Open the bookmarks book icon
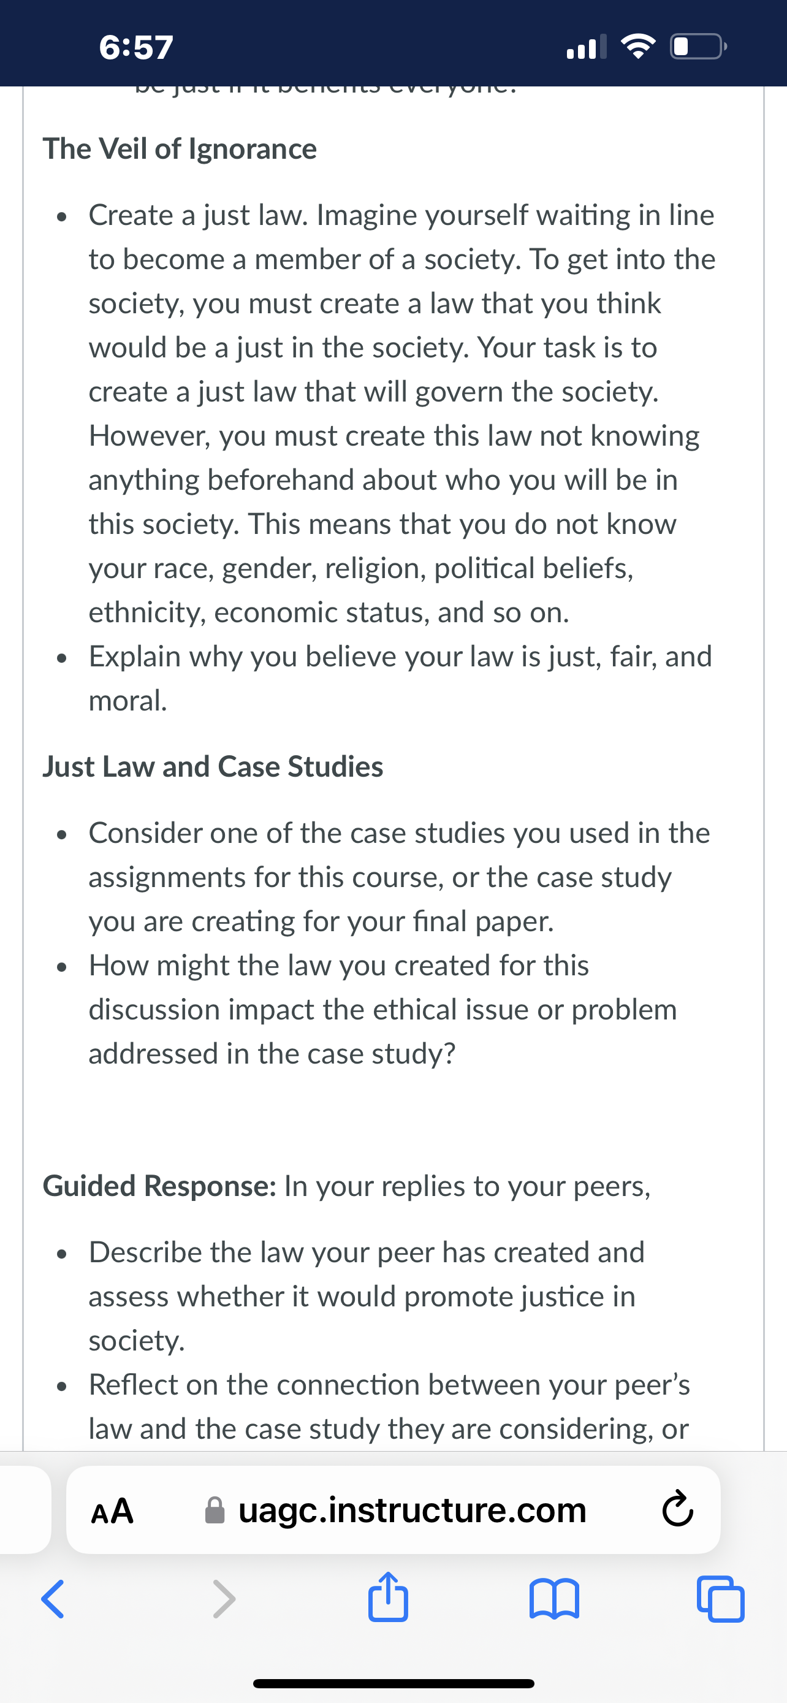This screenshot has height=1703, width=787. pyautogui.click(x=555, y=1599)
